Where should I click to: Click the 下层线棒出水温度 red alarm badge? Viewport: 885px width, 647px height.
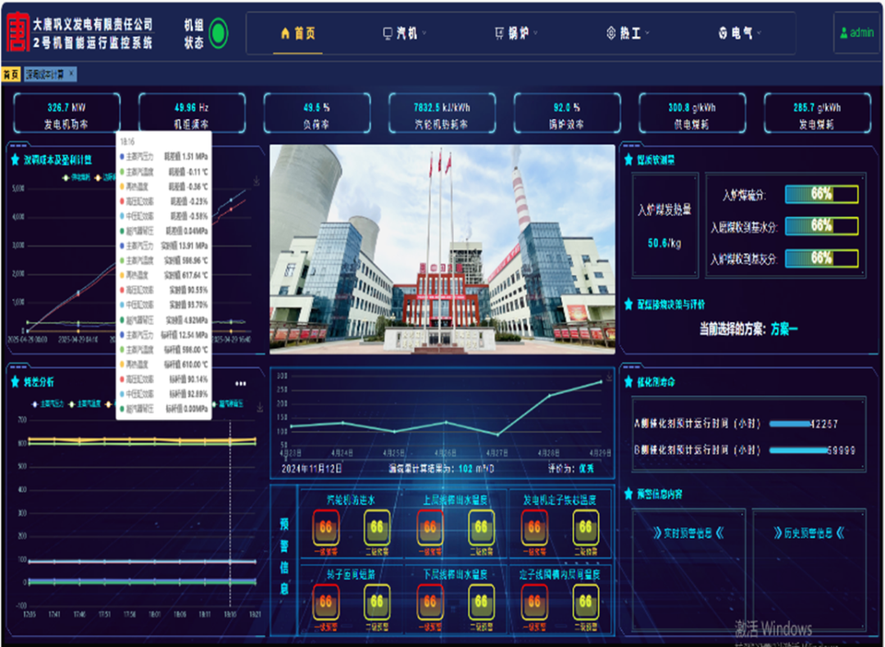click(x=430, y=602)
